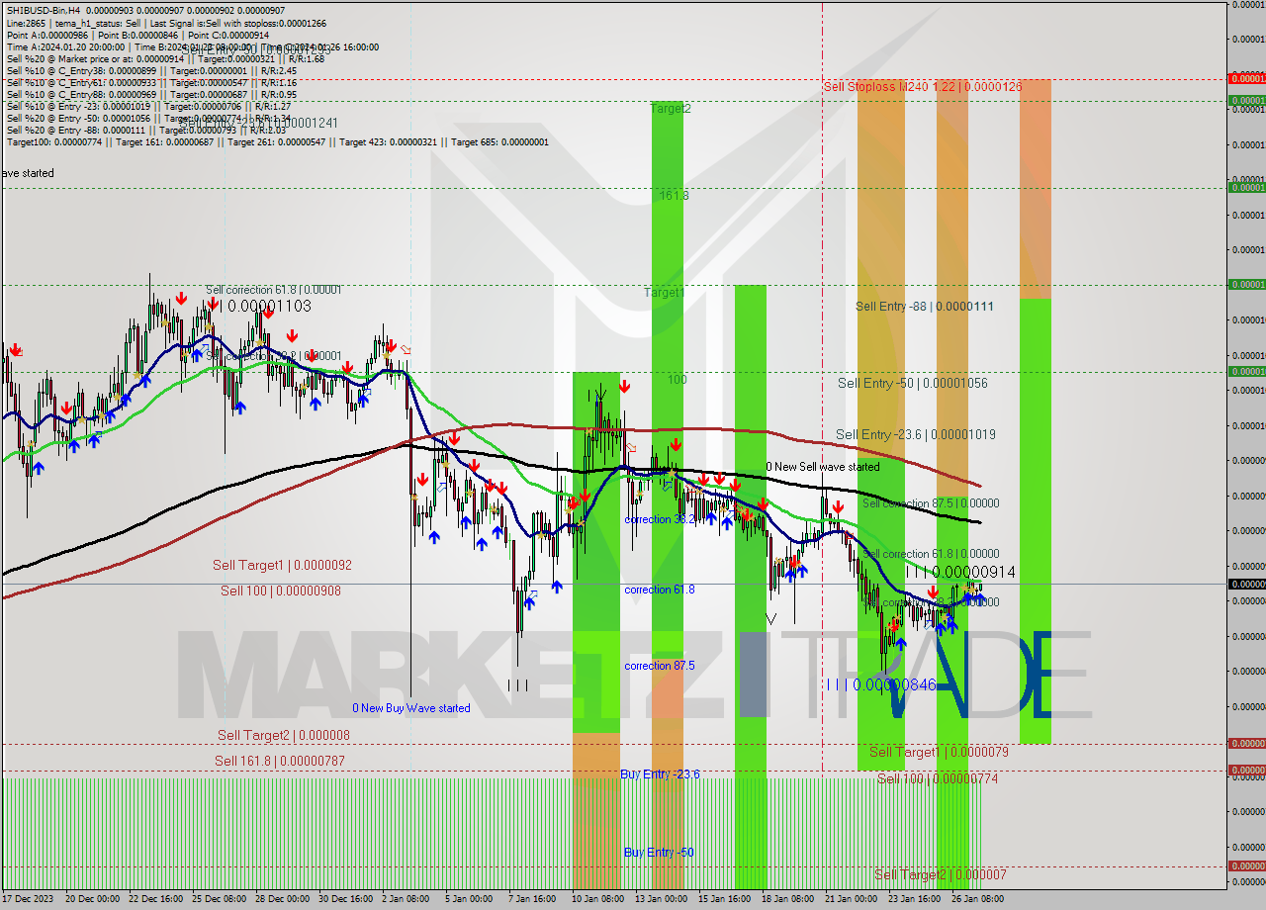Select the 'Sell Target2 | 0.000008' label
Image resolution: width=1266 pixels, height=910 pixels.
pos(284,735)
